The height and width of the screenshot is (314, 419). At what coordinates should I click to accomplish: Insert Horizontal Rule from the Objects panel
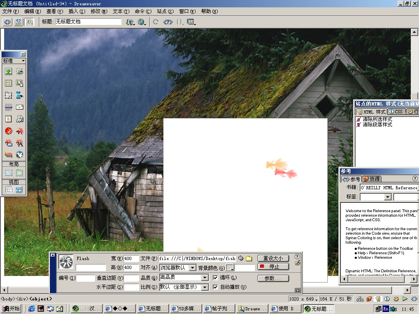click(x=8, y=107)
